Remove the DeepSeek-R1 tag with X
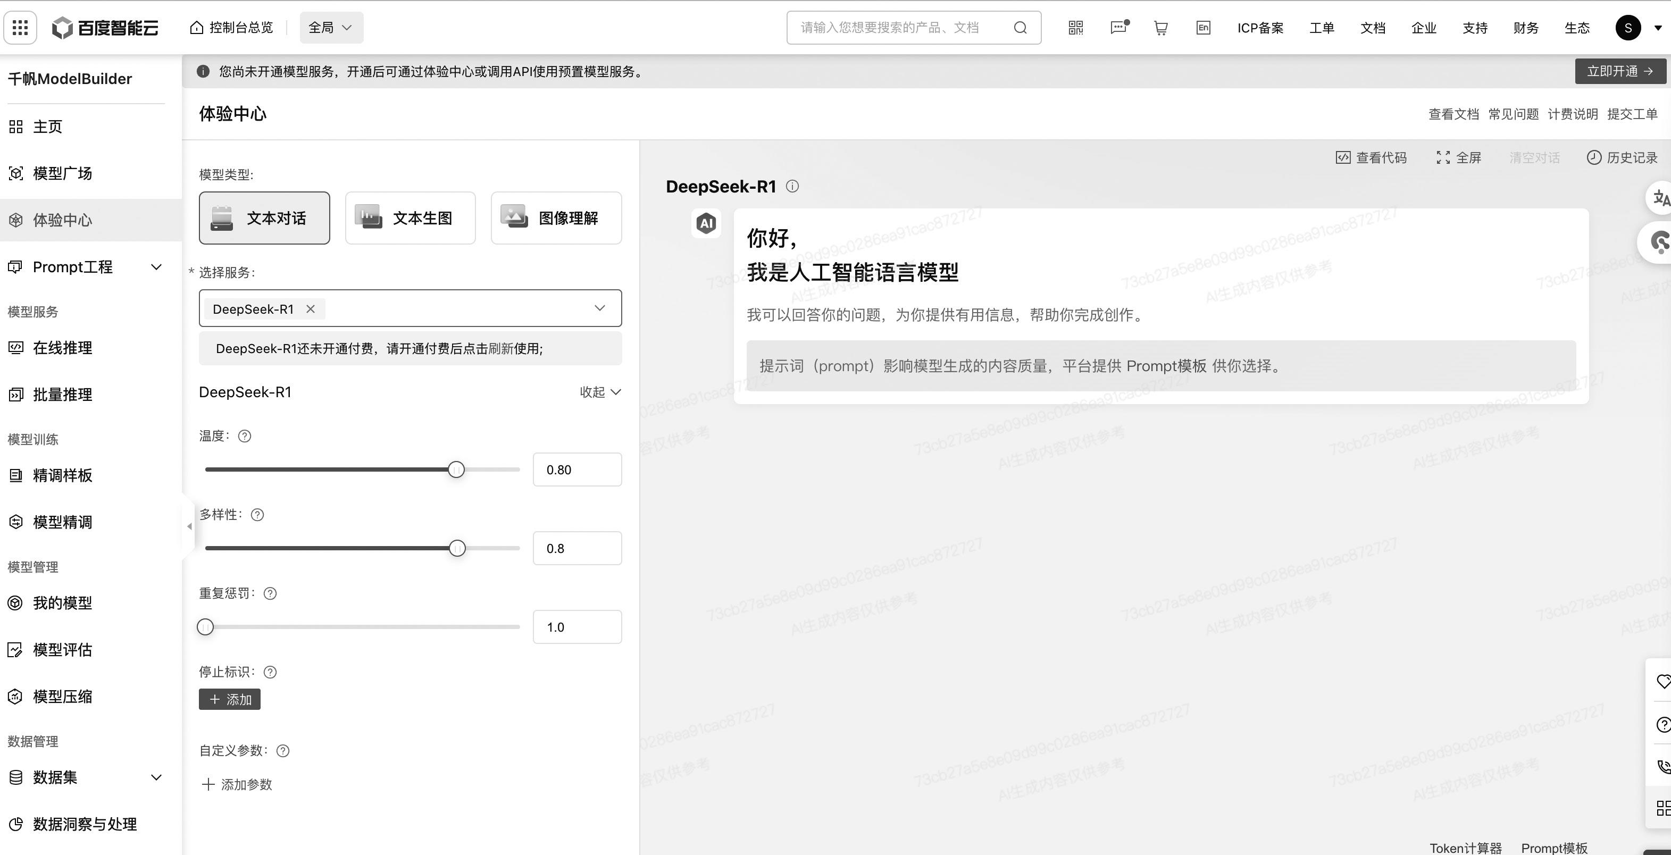This screenshot has height=855, width=1671. 311,309
